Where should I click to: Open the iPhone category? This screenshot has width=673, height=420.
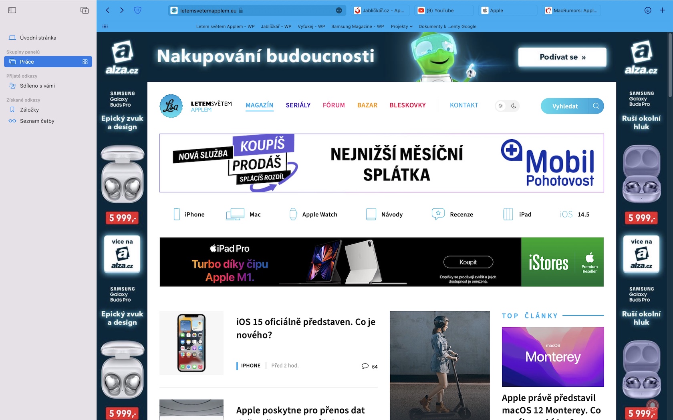click(x=189, y=214)
